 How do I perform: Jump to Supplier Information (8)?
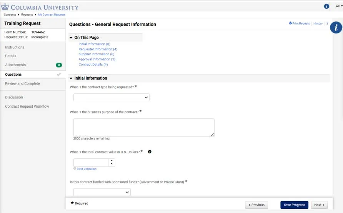(x=96, y=54)
